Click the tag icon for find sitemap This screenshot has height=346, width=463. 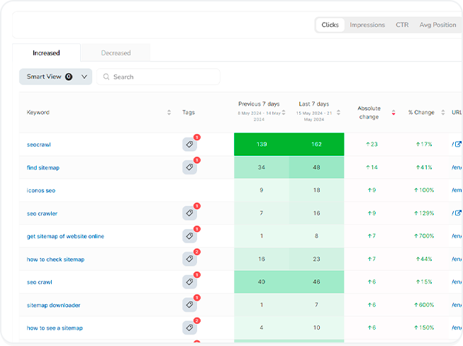coord(189,167)
